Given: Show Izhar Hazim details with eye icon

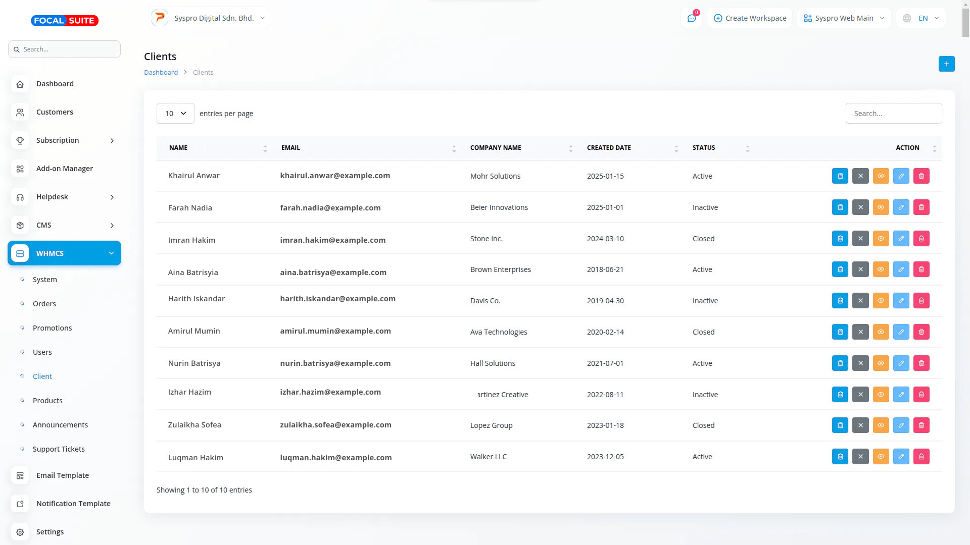Looking at the screenshot, I should [x=881, y=395].
